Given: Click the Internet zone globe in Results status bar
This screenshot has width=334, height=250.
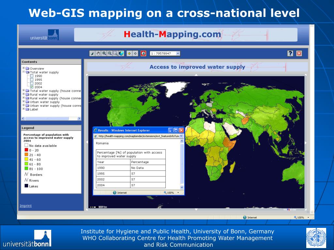Looking at the screenshot, I should (114, 193).
